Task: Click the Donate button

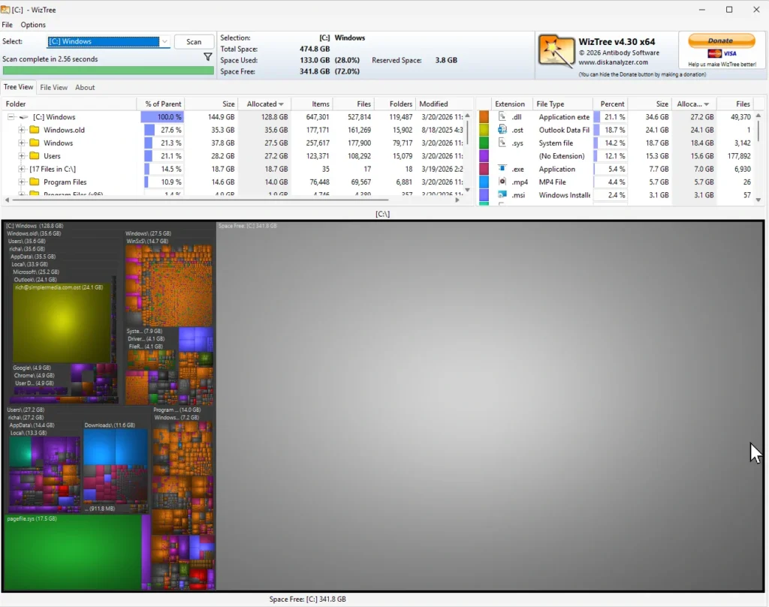Action: 720,41
